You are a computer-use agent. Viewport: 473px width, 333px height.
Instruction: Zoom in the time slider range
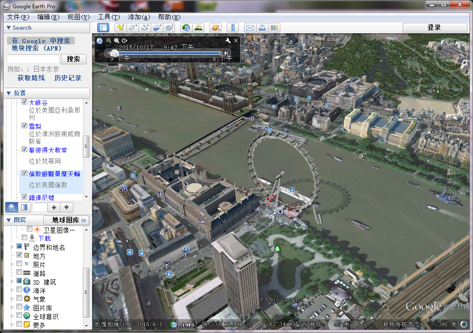(117, 41)
